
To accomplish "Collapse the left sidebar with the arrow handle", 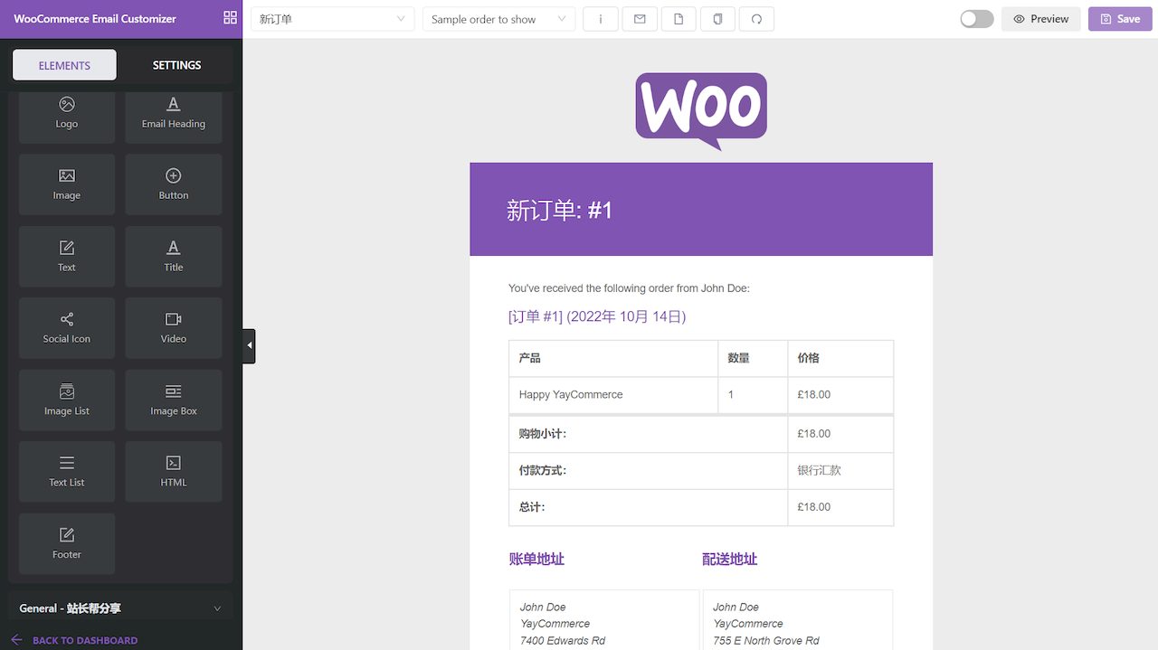I will coord(249,345).
